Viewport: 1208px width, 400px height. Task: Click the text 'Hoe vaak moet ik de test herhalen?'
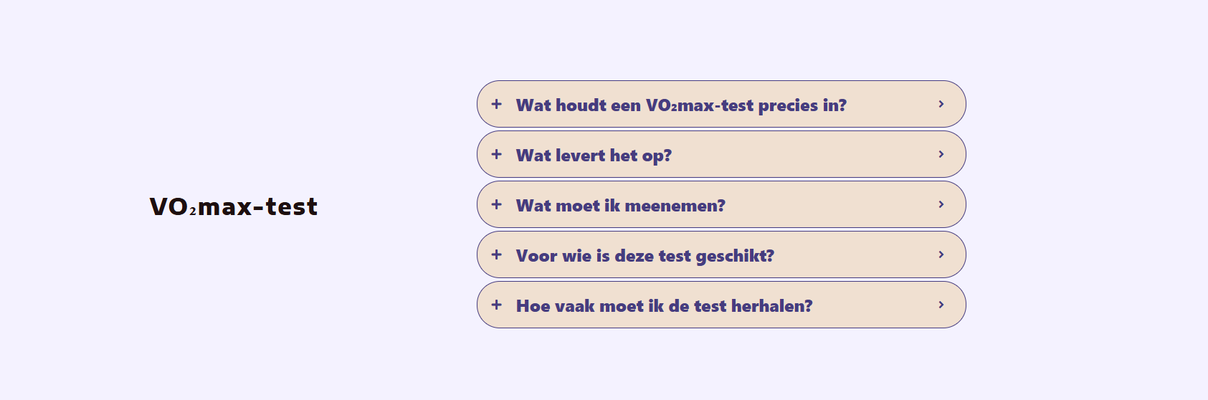[x=664, y=306]
